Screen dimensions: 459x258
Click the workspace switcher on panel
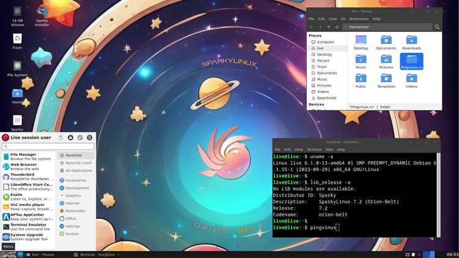429,254
